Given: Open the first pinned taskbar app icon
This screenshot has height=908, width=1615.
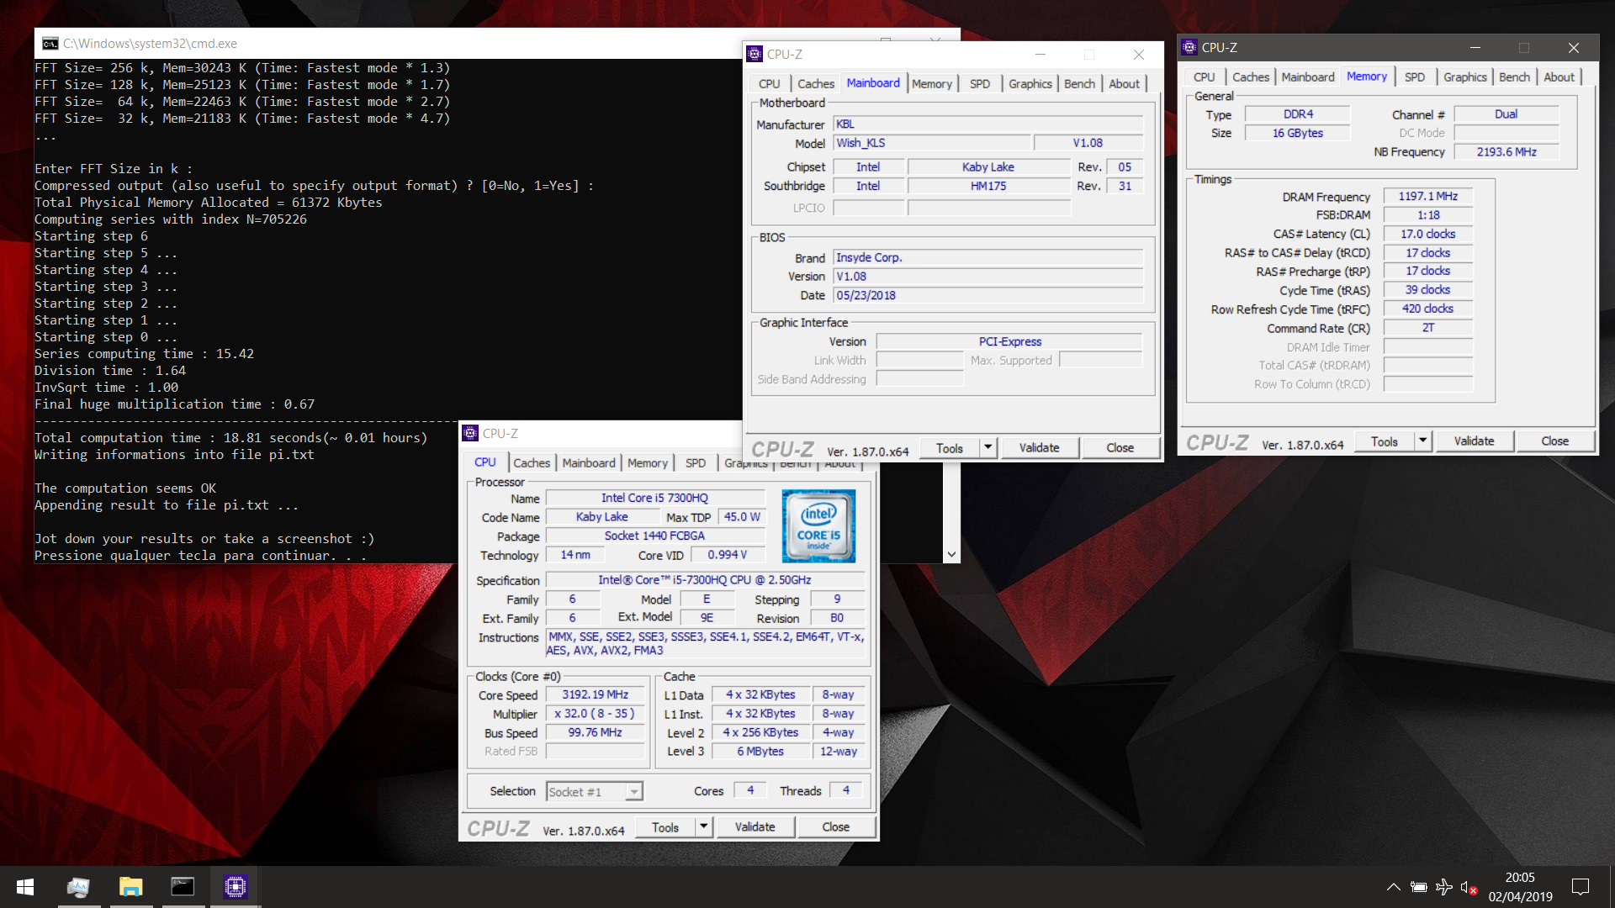Looking at the screenshot, I should 78,887.
